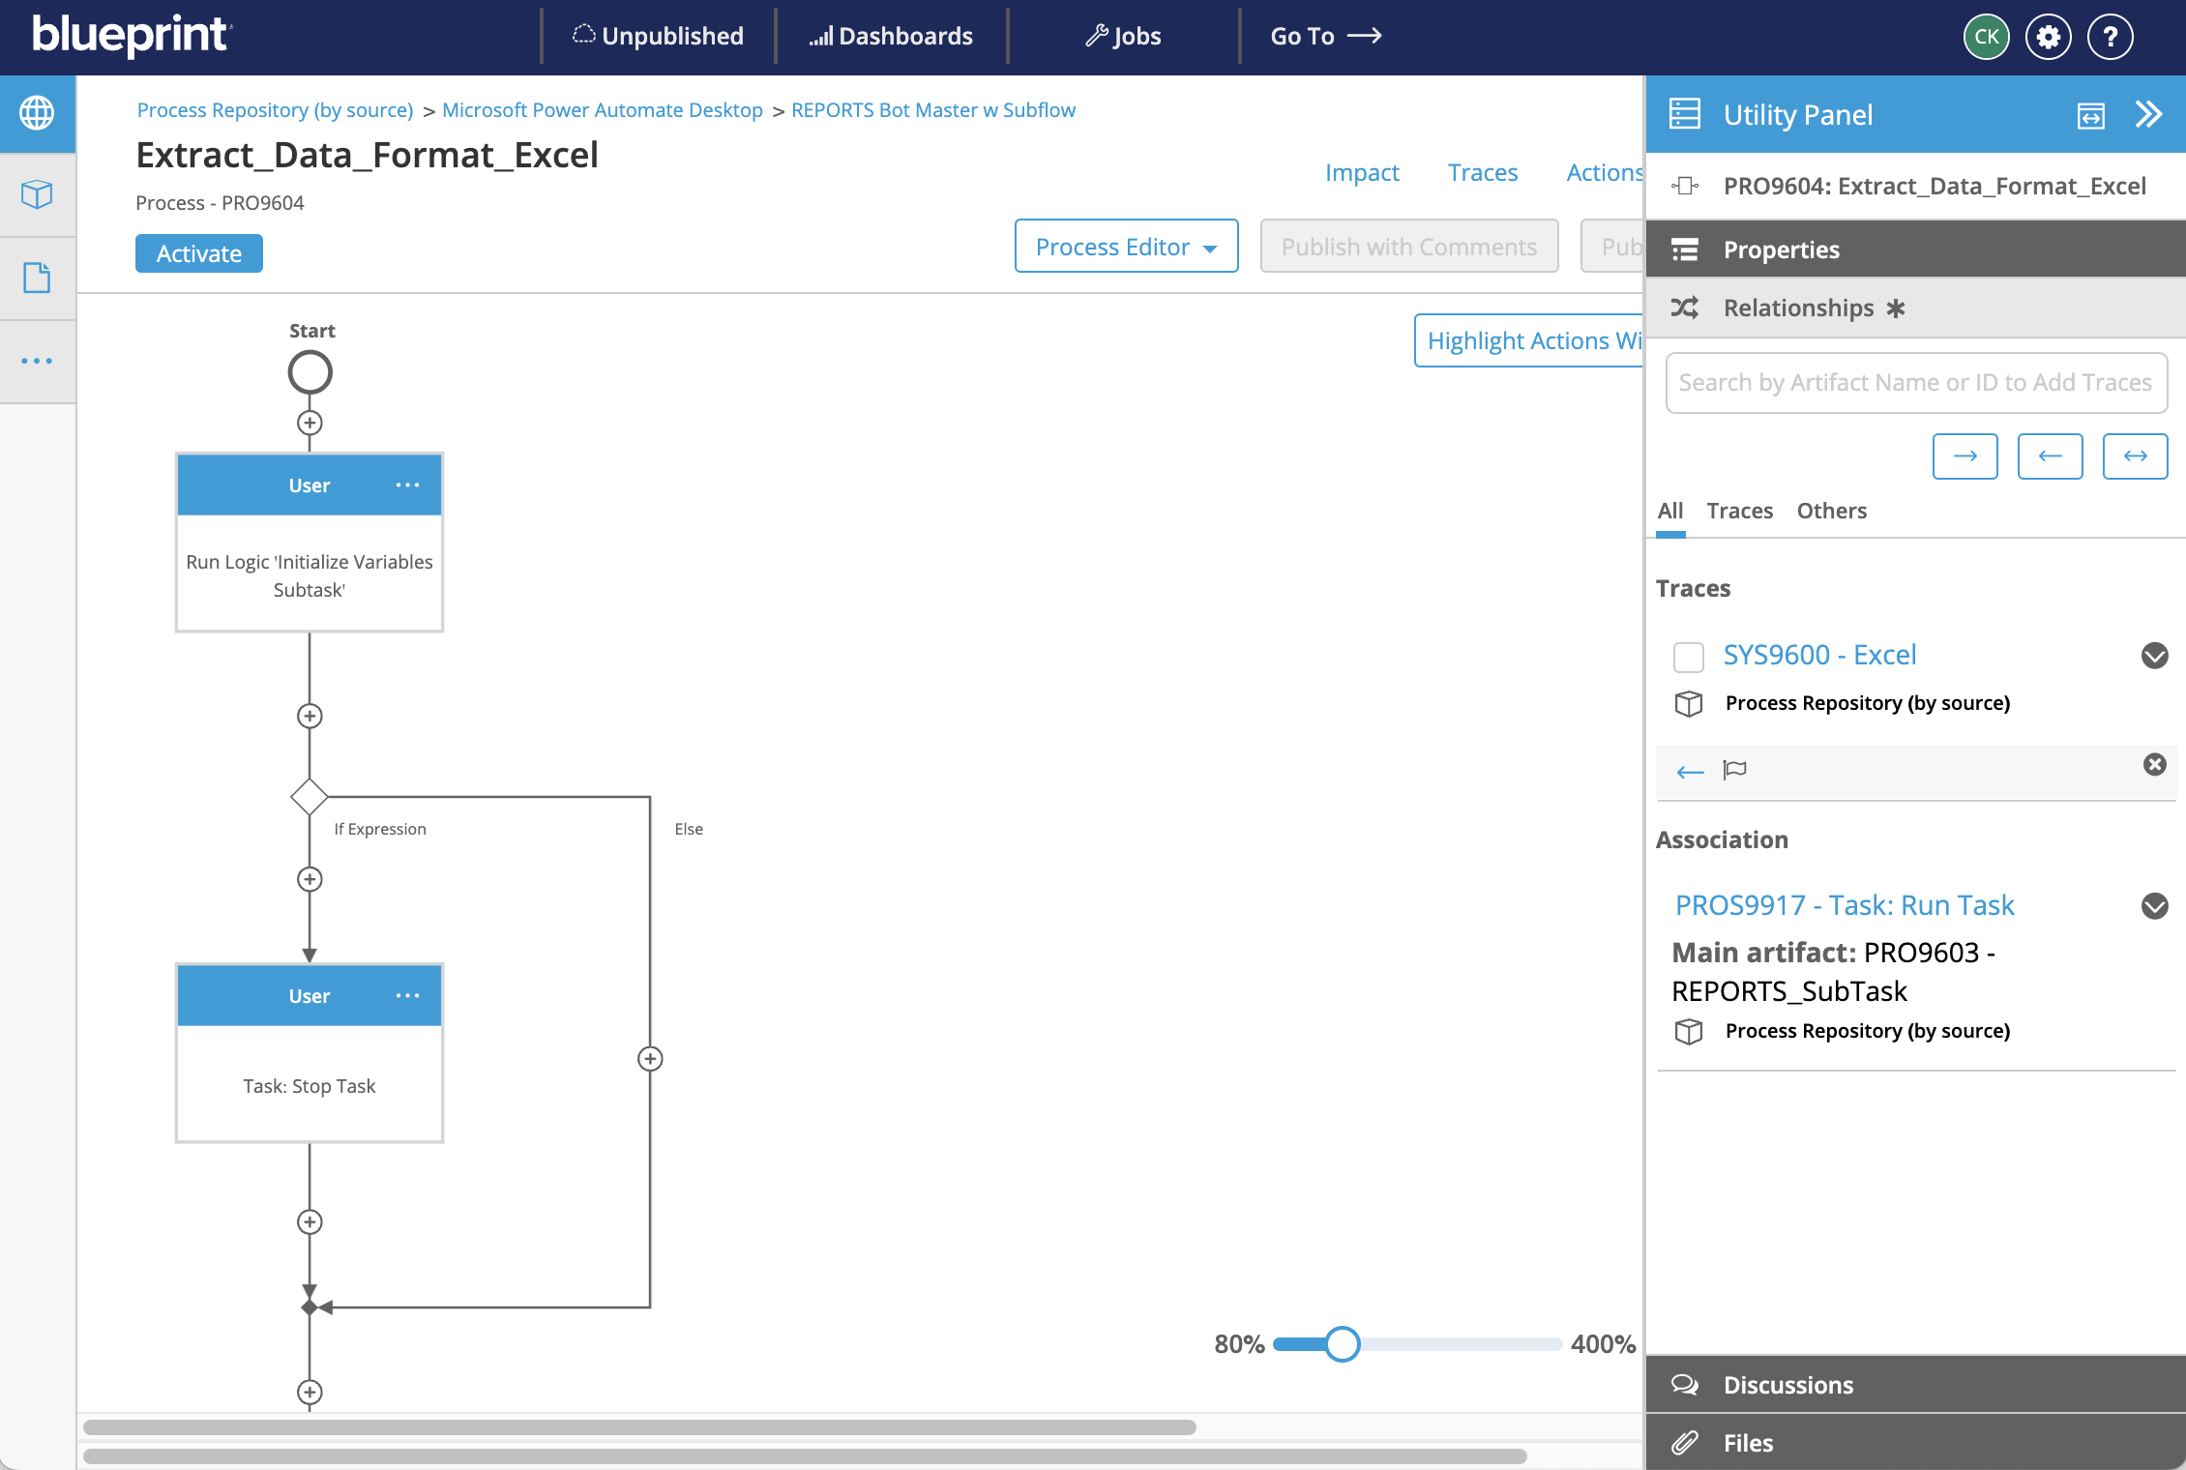
Task: Click the document page icon in sidebar
Action: [x=37, y=278]
